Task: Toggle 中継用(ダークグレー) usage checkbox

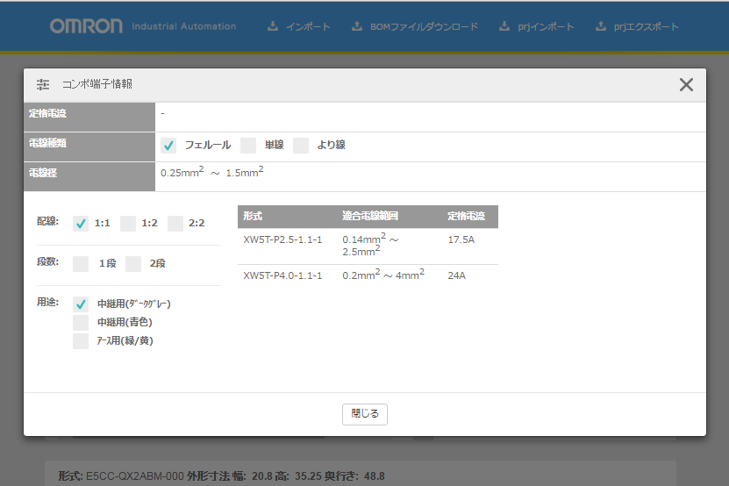Action: coord(81,304)
